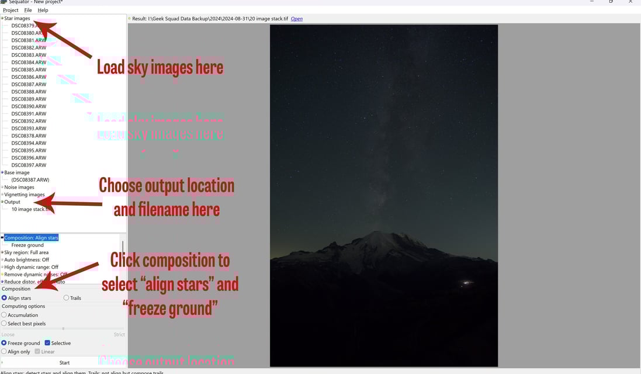
Task: Select star image DSC08384.ARW
Action: click(x=29, y=63)
